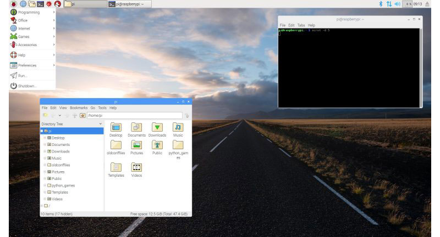Click the home folder button in the toolbar
The image size is (440, 237).
tap(82, 116)
